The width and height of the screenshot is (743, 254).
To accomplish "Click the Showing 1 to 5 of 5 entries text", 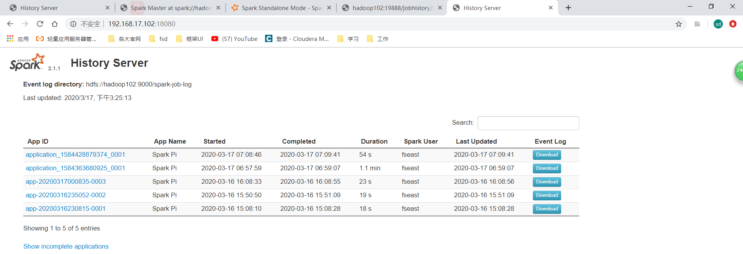I will click(x=62, y=228).
